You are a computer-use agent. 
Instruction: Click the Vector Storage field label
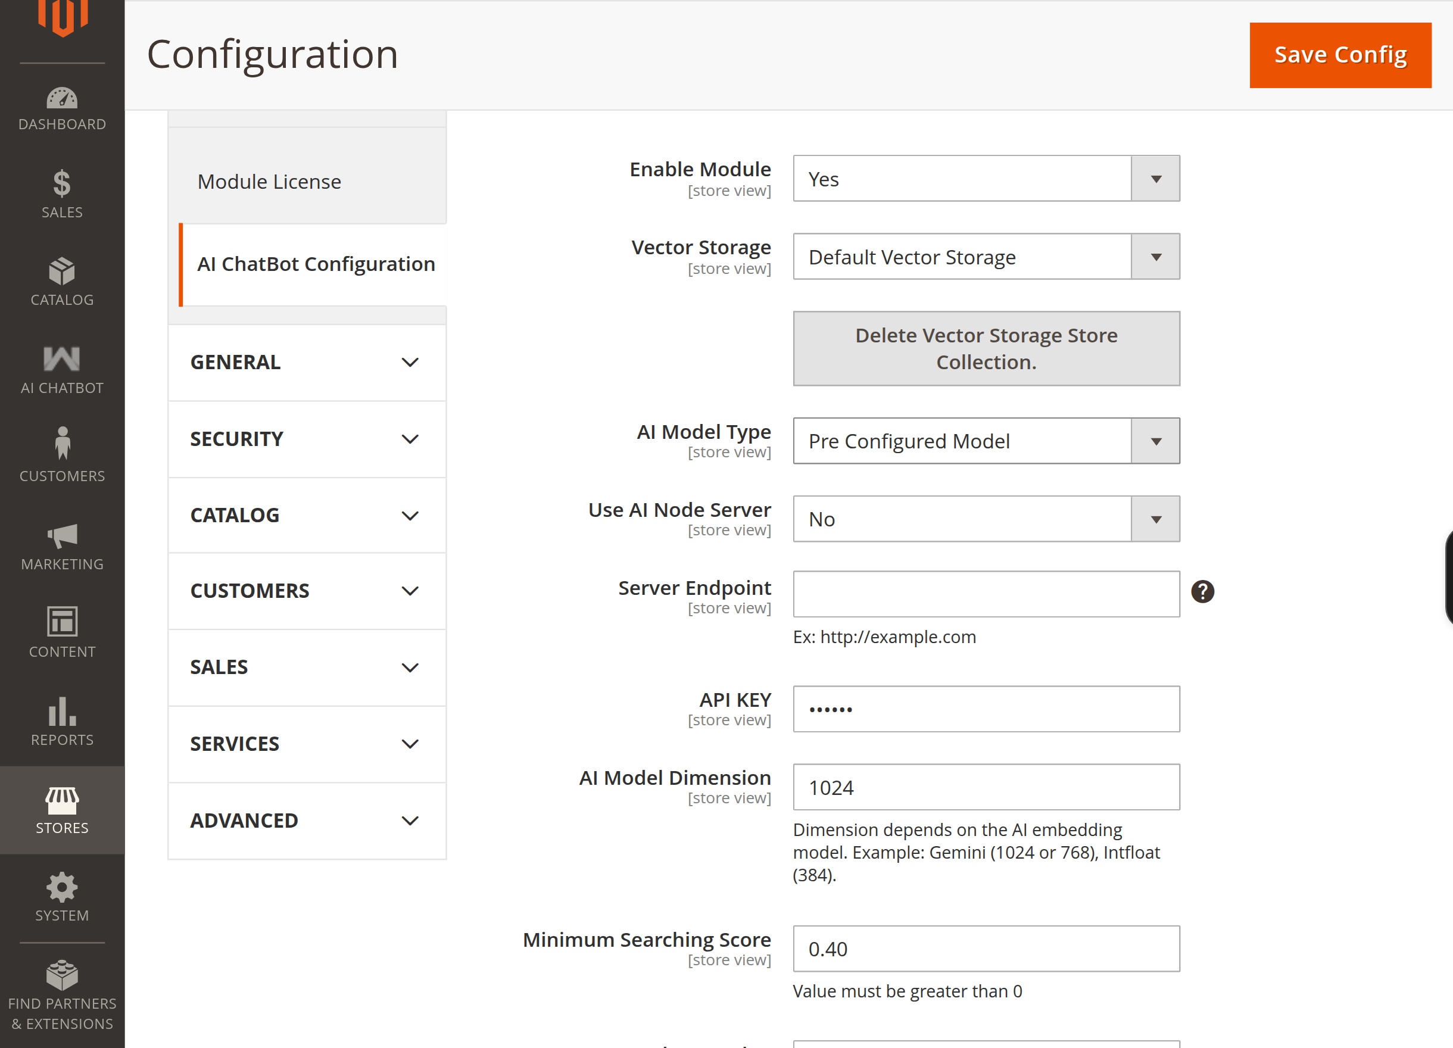click(x=701, y=247)
